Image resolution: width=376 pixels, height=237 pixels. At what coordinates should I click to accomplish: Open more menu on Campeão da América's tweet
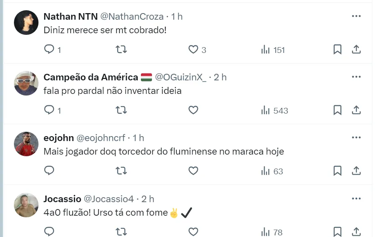[356, 77]
